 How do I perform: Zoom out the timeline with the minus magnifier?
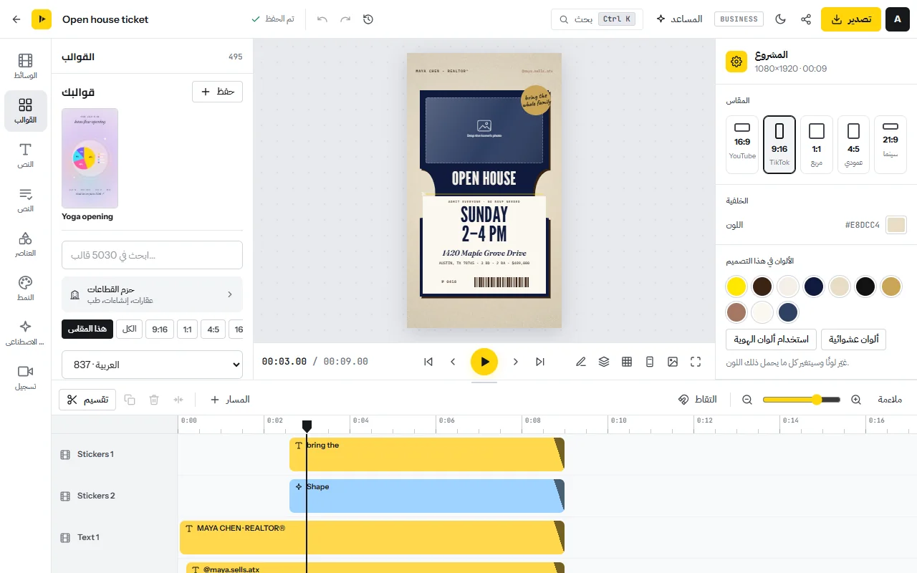point(747,400)
